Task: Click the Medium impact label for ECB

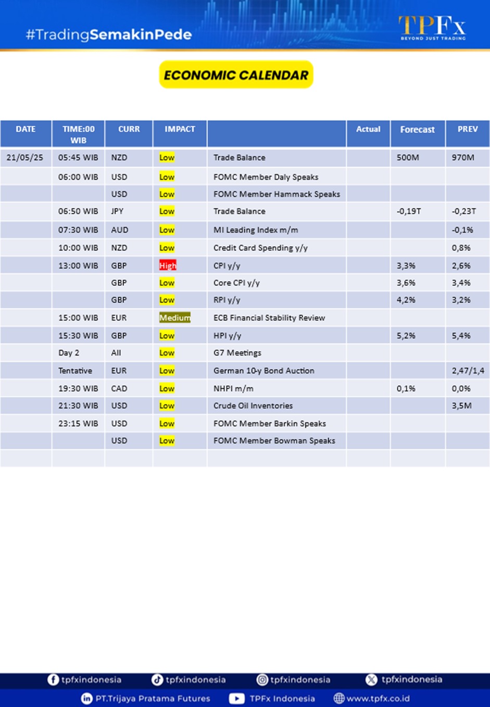Action: click(174, 318)
